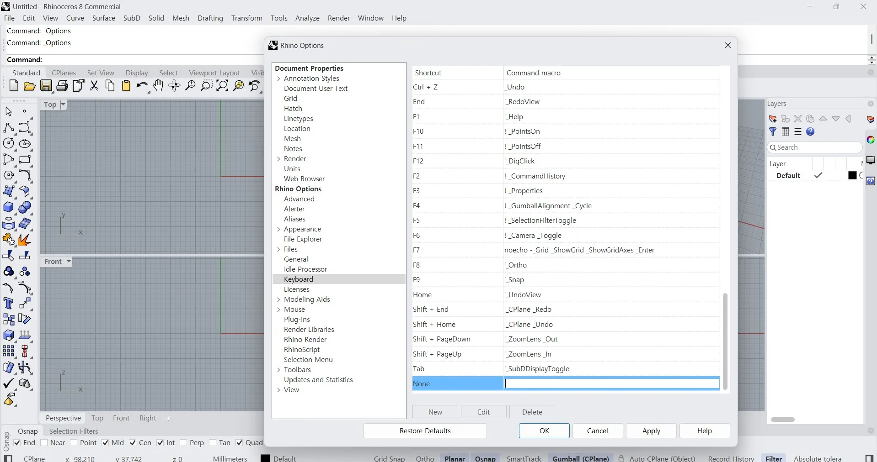Click the Open folder icon

pos(30,86)
